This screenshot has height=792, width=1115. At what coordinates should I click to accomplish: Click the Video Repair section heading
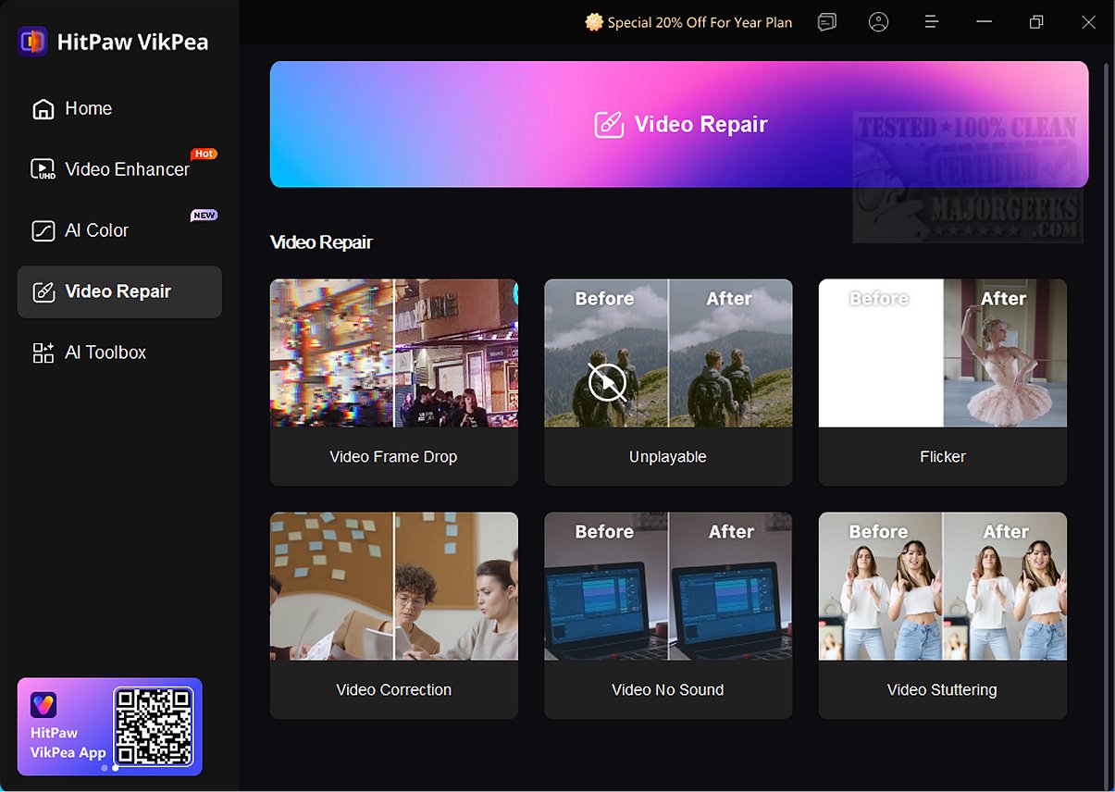click(321, 242)
